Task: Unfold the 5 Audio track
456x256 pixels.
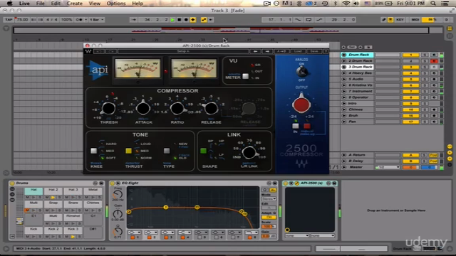Action: click(x=344, y=79)
